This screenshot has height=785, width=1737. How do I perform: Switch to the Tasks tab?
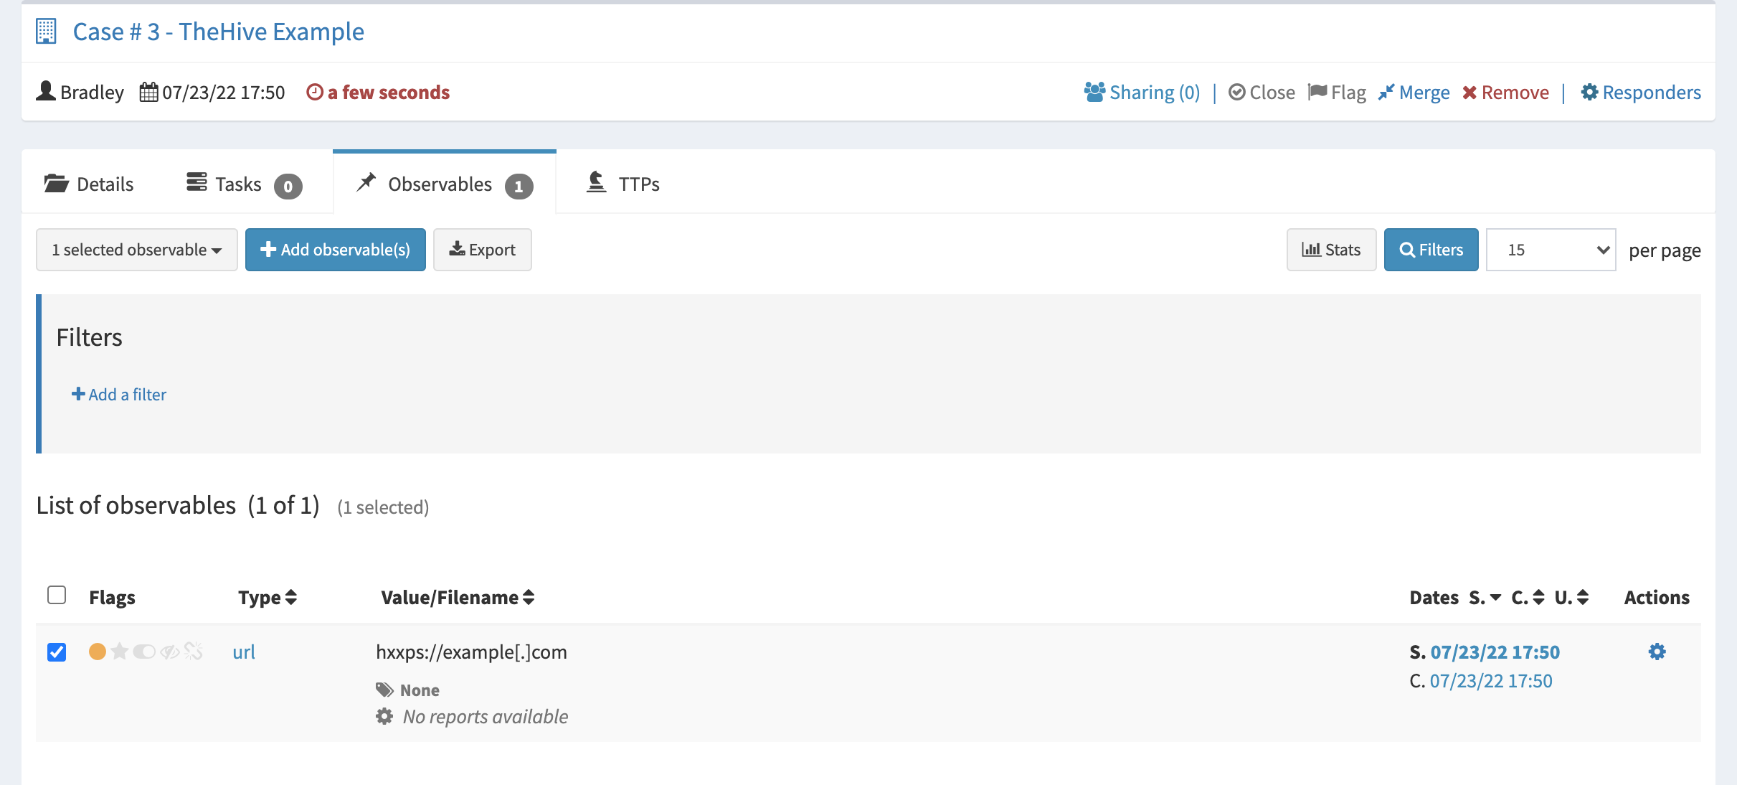[245, 184]
